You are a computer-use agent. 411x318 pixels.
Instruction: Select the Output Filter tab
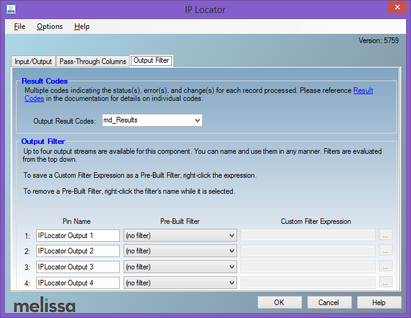tap(152, 61)
